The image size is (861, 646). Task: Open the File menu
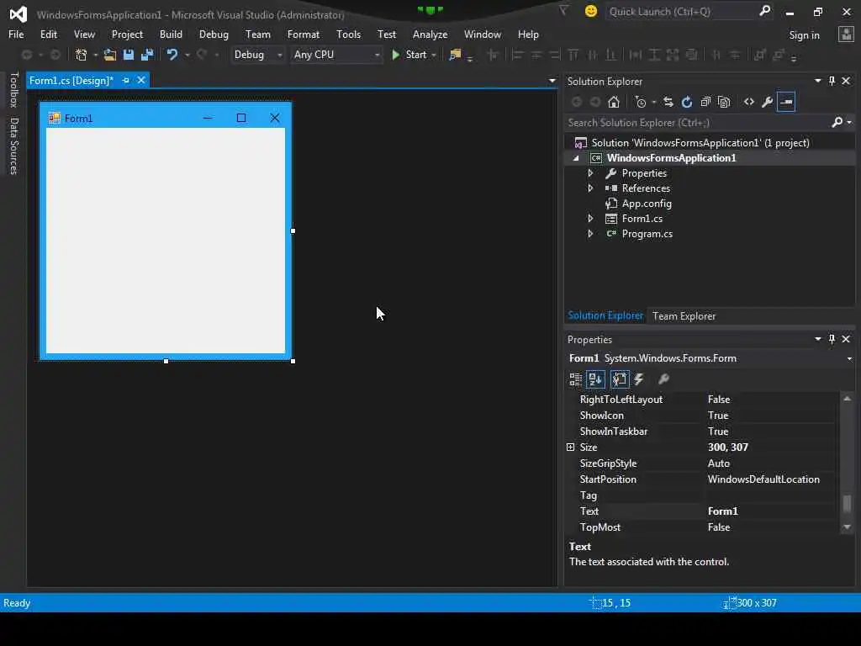coord(16,34)
